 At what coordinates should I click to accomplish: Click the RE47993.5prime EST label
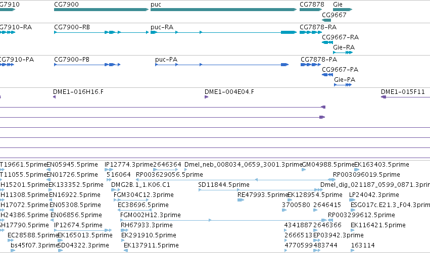pos(263,195)
